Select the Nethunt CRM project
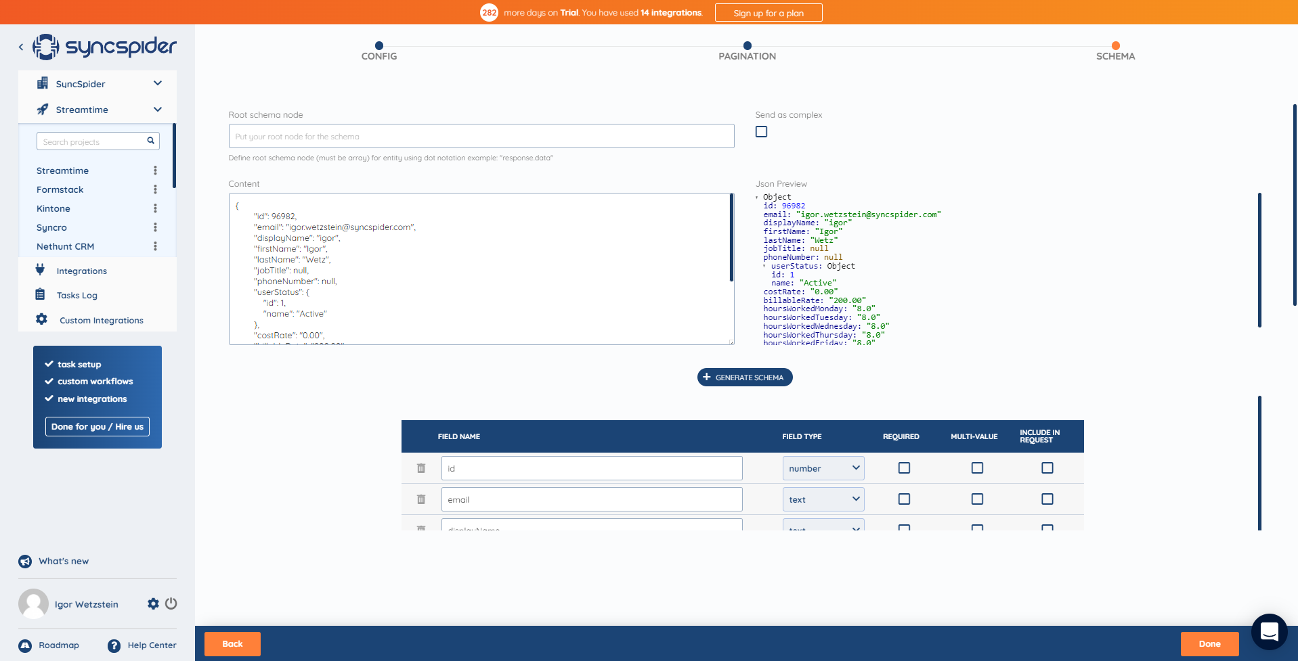 66,246
